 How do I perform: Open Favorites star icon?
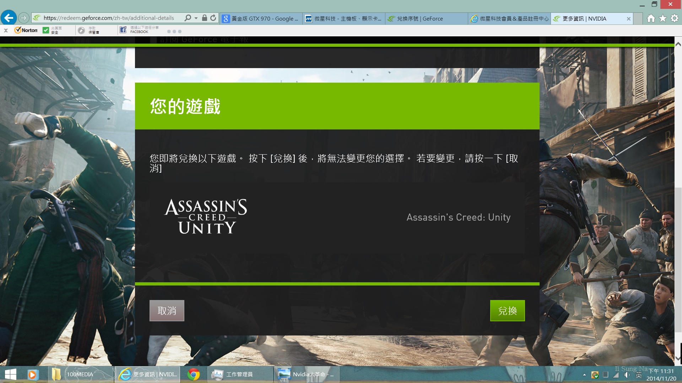pos(663,18)
